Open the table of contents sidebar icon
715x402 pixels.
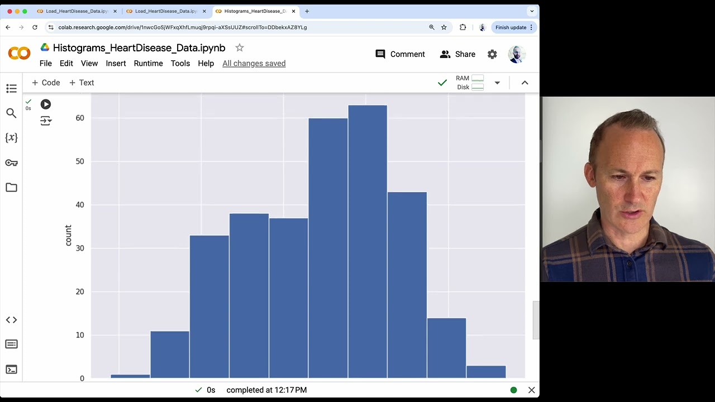point(11,88)
